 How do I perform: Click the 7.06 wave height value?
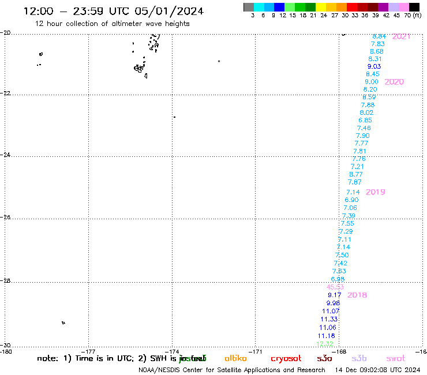(350, 208)
